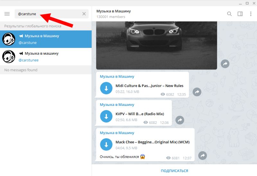Clear the @carstune search text
Screen dimensions: 257x176
coord(84,14)
